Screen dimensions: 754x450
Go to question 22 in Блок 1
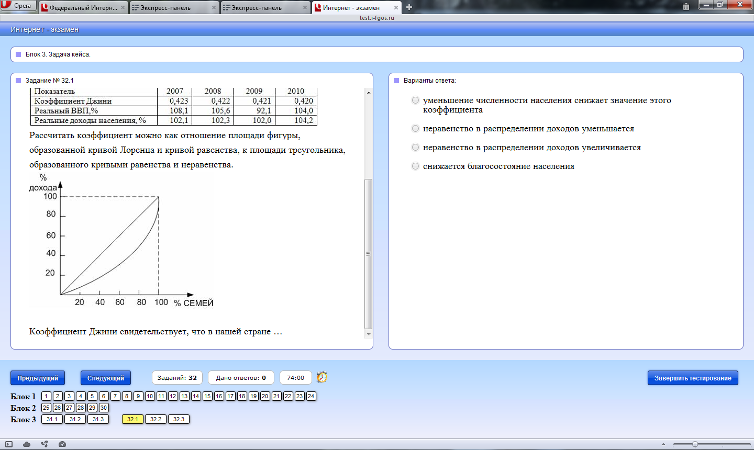288,396
